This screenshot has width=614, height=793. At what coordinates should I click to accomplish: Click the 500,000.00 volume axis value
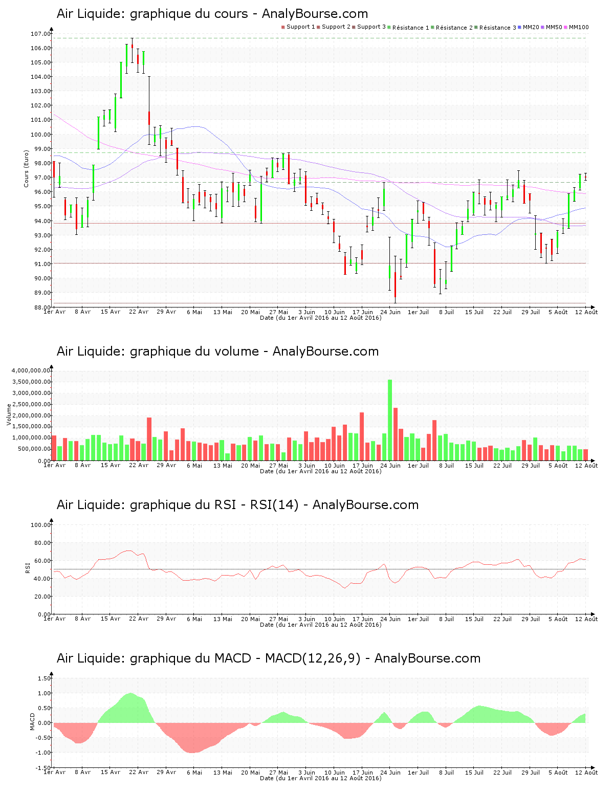point(34,449)
